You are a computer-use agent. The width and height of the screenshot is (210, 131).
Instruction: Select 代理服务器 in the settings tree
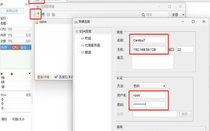click(92, 45)
